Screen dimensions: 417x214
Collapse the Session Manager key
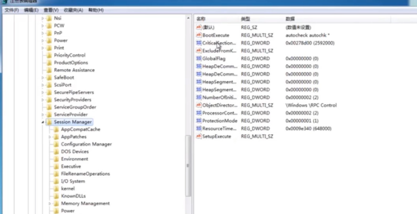coord(43,122)
